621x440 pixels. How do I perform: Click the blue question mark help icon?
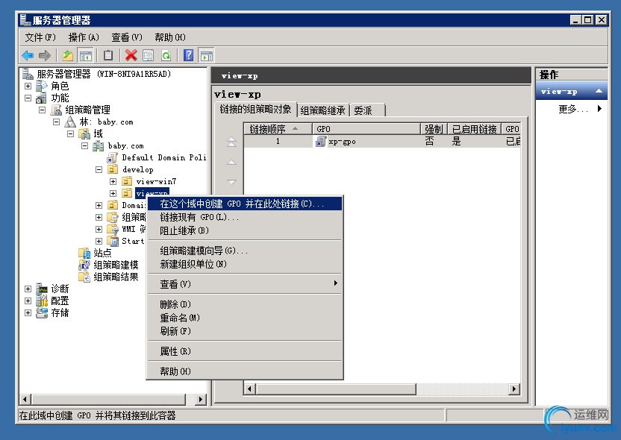click(x=189, y=55)
